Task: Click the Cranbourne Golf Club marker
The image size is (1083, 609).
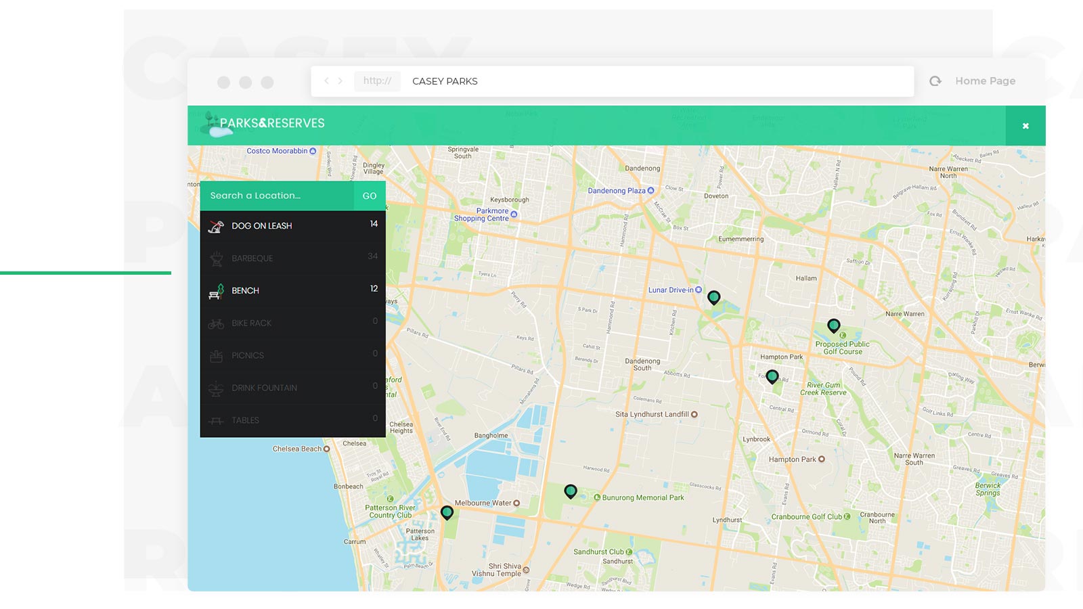Action: click(848, 516)
